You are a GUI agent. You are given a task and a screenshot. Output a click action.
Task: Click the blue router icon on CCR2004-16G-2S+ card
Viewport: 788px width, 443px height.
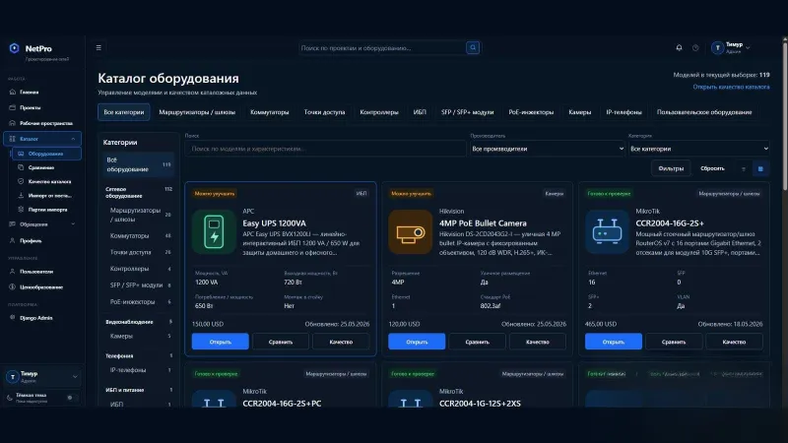607,232
